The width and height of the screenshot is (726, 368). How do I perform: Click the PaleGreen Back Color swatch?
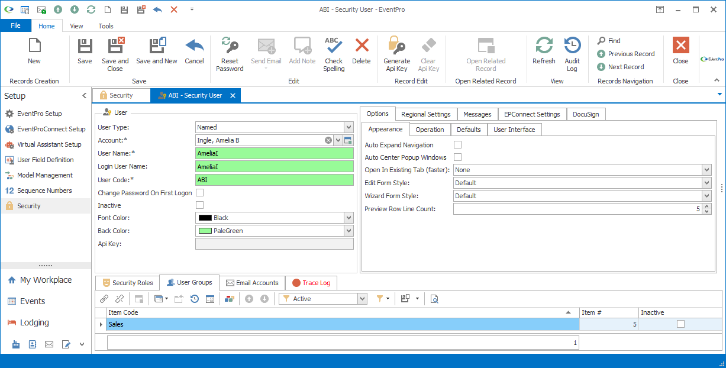point(205,231)
